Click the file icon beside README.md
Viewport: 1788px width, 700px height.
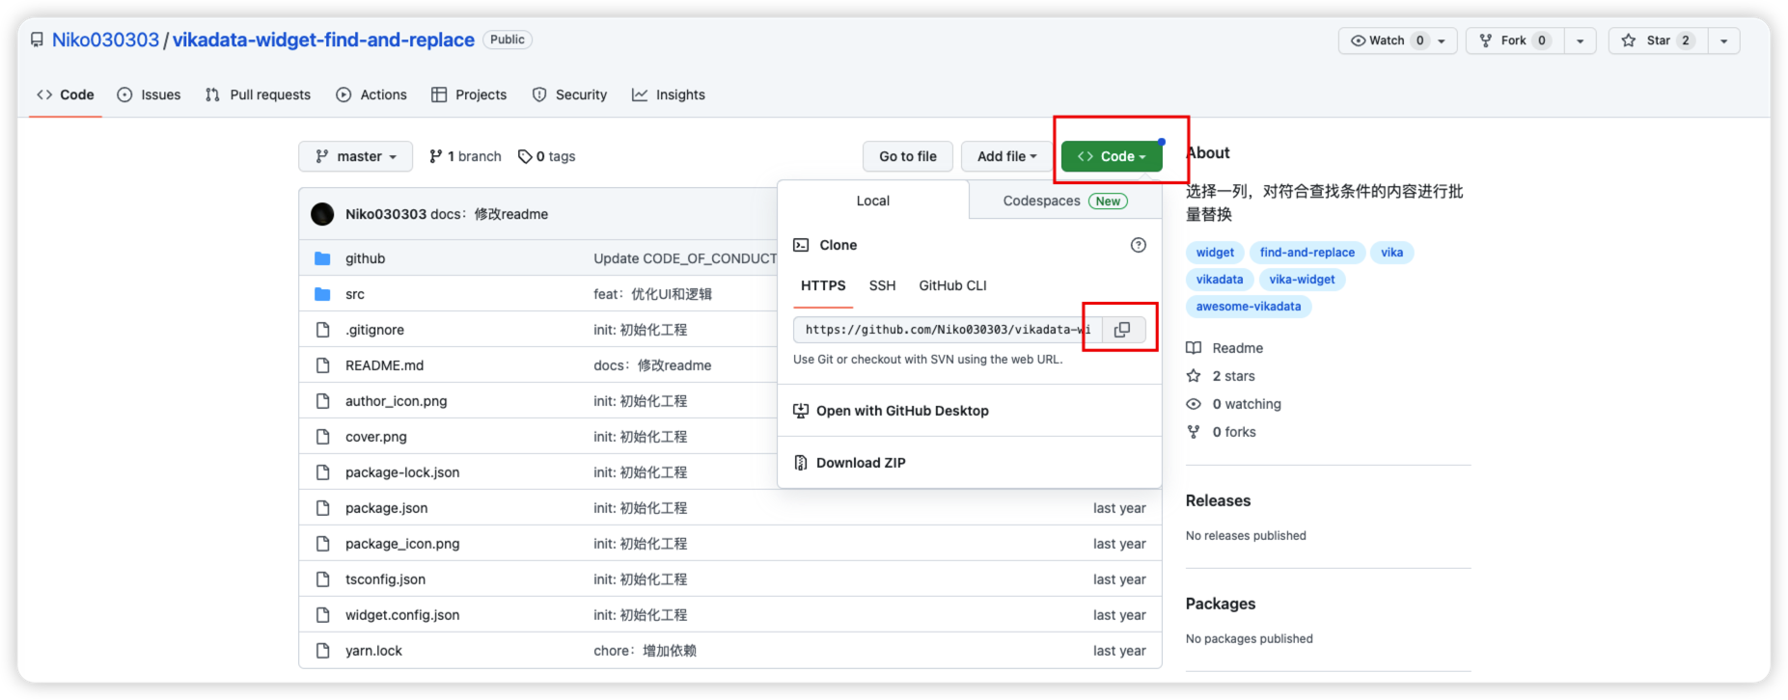pyautogui.click(x=322, y=365)
